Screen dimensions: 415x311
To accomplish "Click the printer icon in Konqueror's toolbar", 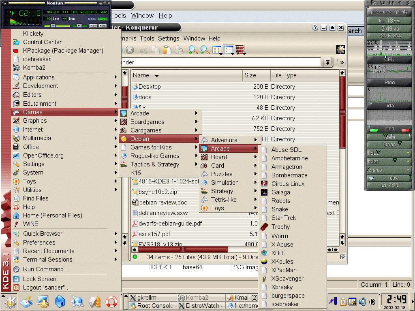I will pyautogui.click(x=179, y=50).
